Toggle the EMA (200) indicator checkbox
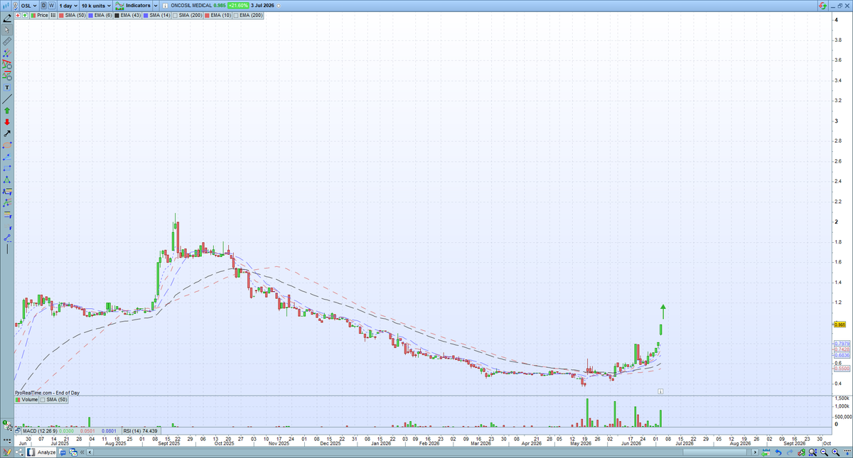This screenshot has width=853, height=458. pos(236,15)
